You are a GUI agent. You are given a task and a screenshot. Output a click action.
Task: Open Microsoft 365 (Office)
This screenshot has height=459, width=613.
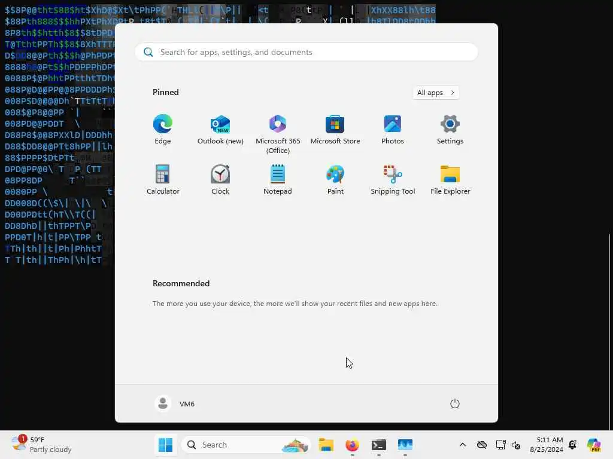coord(278,134)
